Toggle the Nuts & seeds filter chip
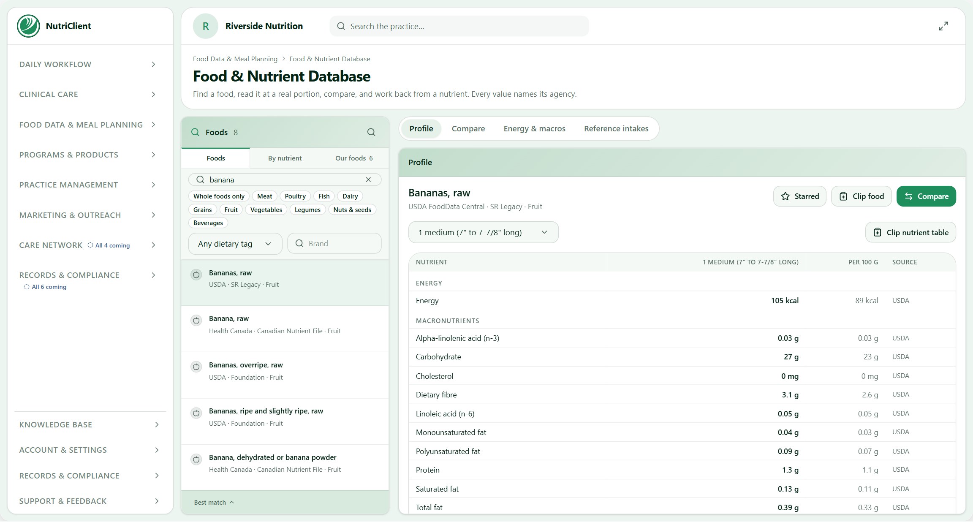 pyautogui.click(x=352, y=209)
